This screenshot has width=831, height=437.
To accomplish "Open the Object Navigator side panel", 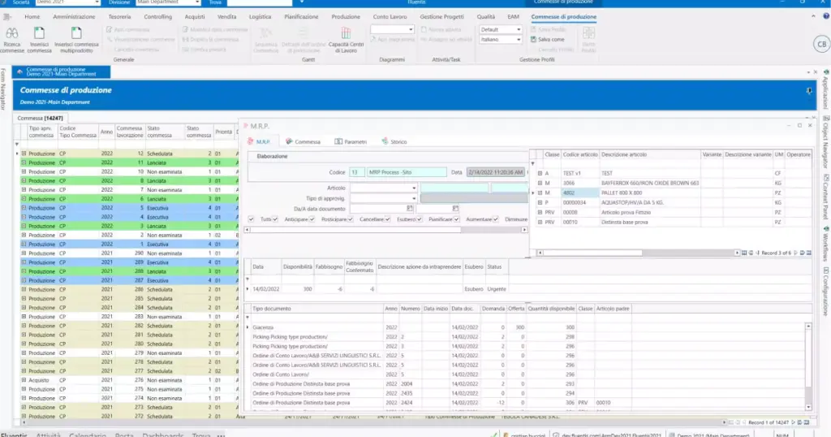I will click(x=825, y=141).
